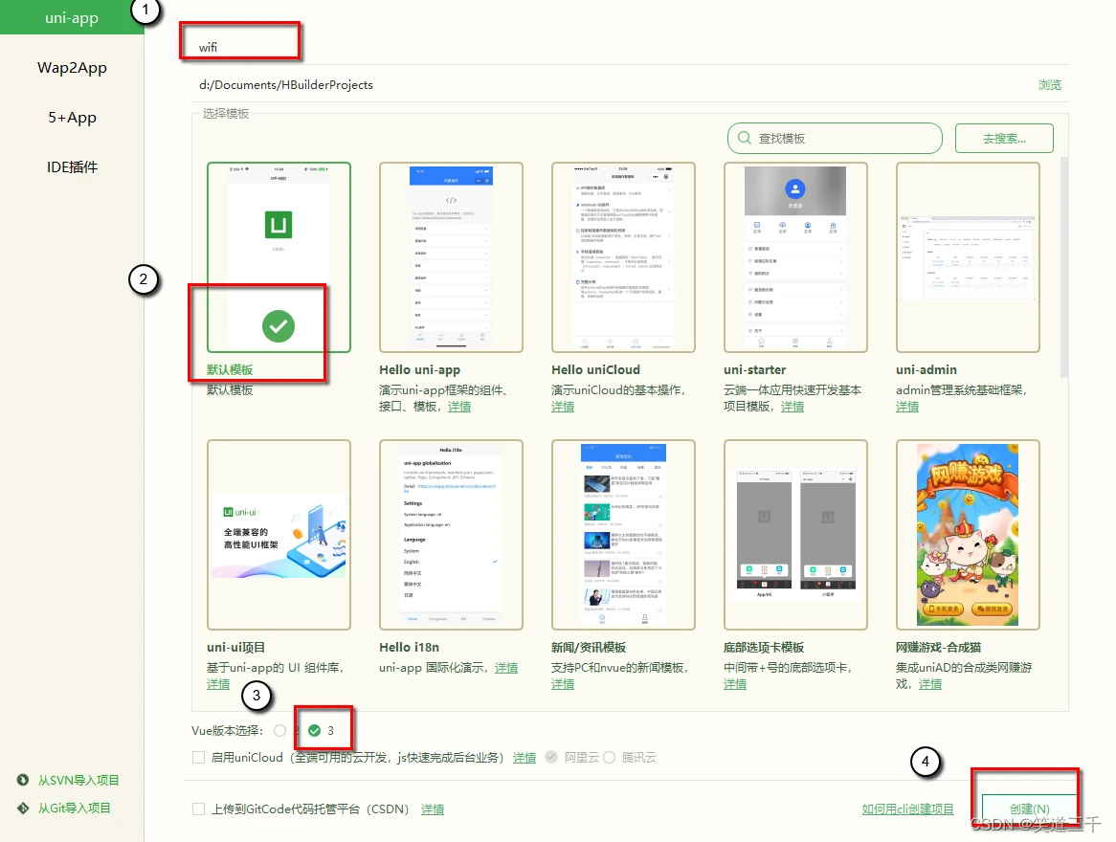Select the uni-admin template thumbnail
This screenshot has width=1116, height=842.
pos(968,257)
